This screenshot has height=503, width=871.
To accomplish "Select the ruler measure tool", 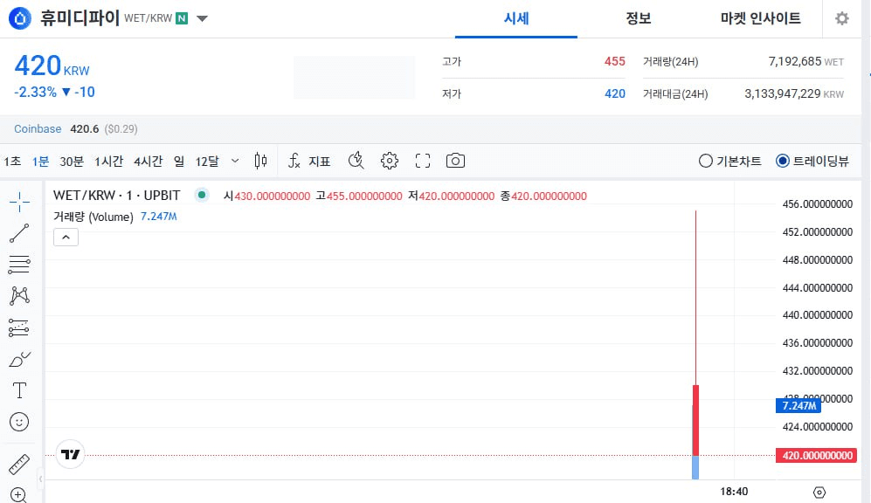I will 19,464.
